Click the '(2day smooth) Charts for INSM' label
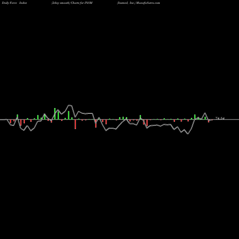This screenshot has width=239, height=239. point(72,3)
